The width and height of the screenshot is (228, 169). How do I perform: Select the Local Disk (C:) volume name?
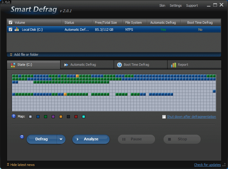point(32,30)
